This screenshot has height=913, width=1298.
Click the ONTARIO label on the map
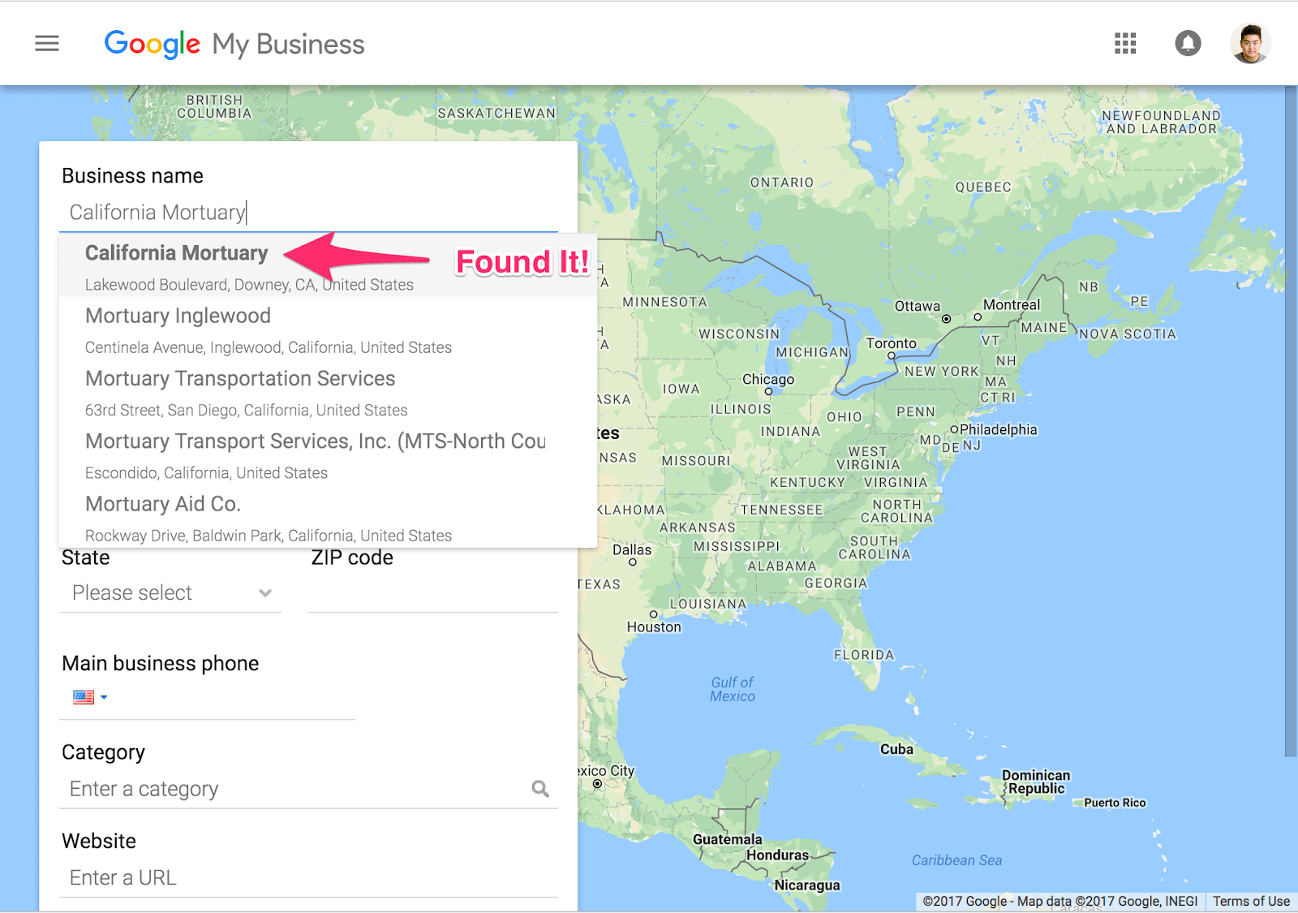point(782,183)
